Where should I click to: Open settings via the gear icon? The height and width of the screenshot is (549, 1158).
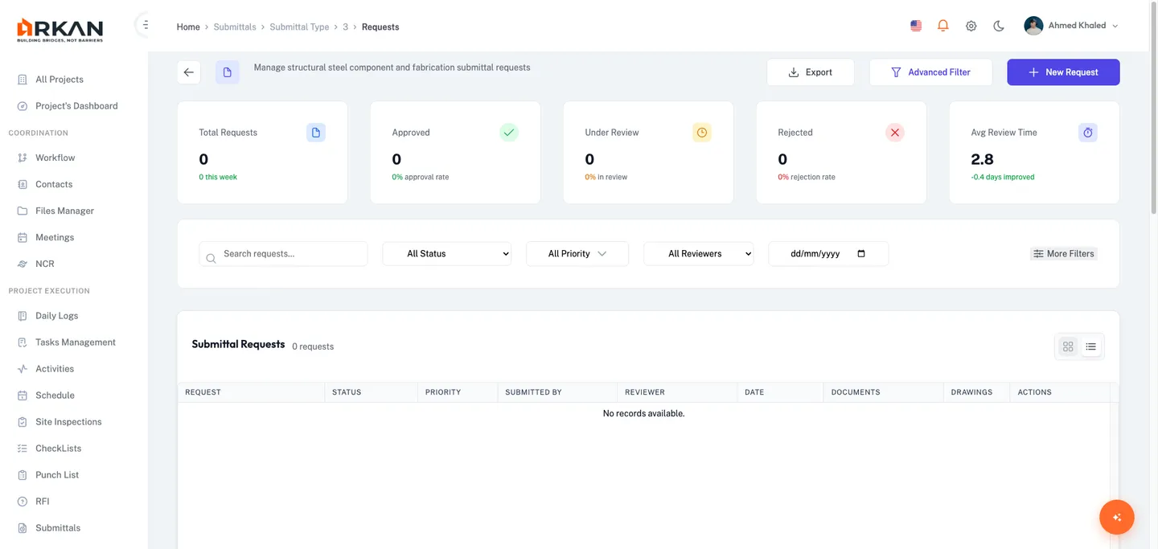click(971, 26)
